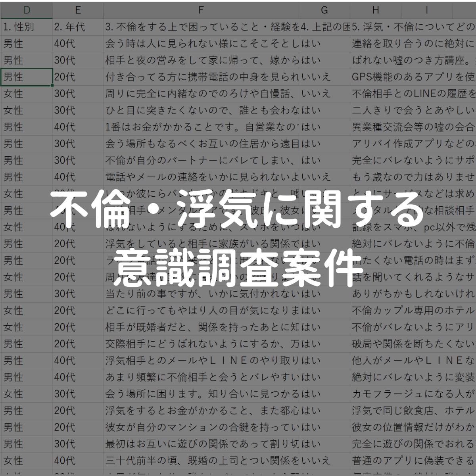Image resolution: width=476 pixels, height=476 pixels.
Task: Select cell 'どこに行ってもやはり人の目が気になりま'
Action: [201, 310]
